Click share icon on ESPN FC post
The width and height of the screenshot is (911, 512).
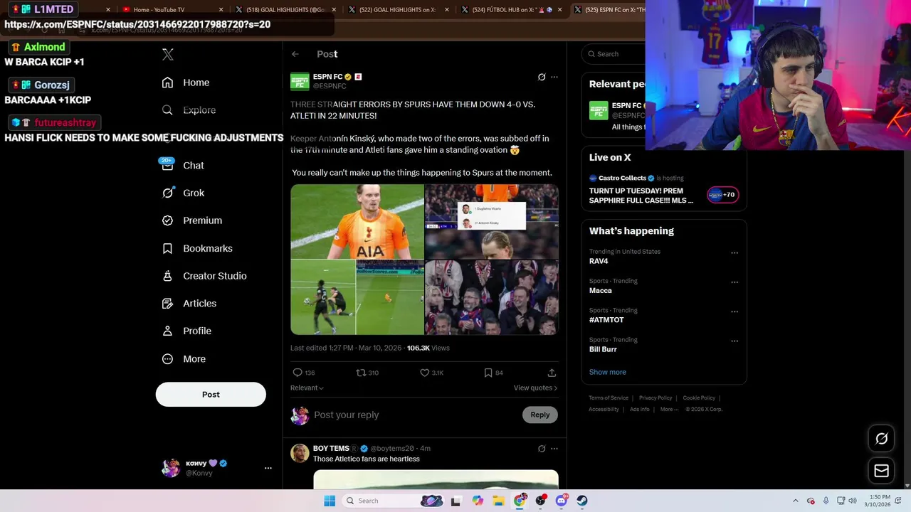[552, 373]
